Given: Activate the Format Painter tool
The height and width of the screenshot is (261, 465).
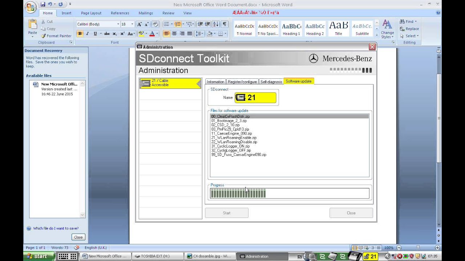Looking at the screenshot, I should 56,36.
